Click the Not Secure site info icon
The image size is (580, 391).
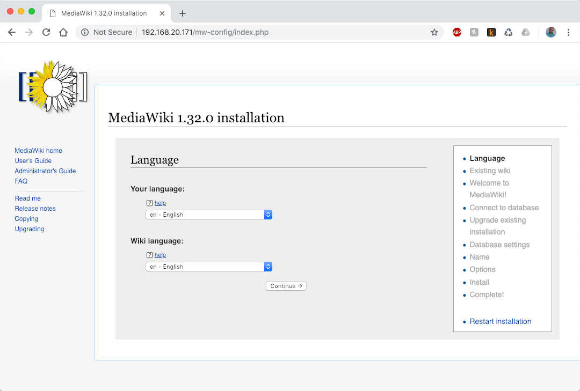[x=85, y=32]
